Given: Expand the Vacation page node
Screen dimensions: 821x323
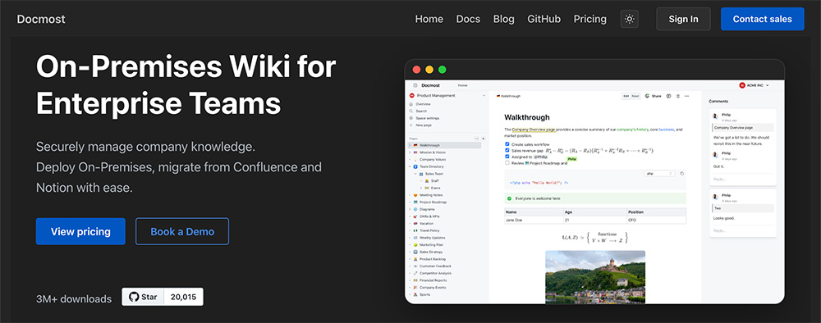Looking at the screenshot, I should [410, 223].
